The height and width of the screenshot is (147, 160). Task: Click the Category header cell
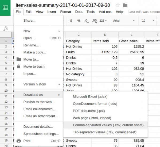(x=78, y=41)
